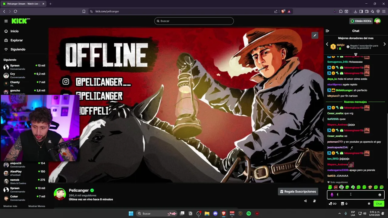Open Spreen channel with 13 mil viewers at top
Image resolution: width=388 pixels, height=218 pixels.
(x=24, y=67)
